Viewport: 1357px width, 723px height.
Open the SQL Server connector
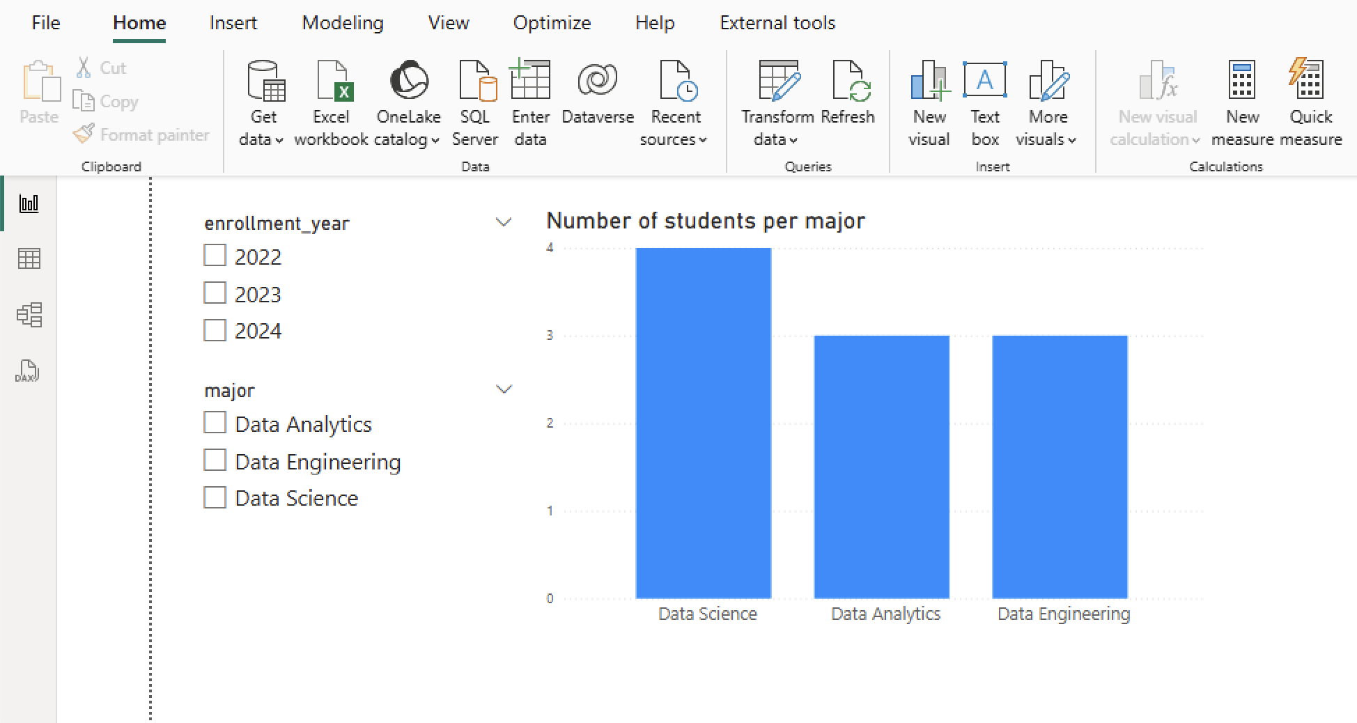click(x=474, y=102)
